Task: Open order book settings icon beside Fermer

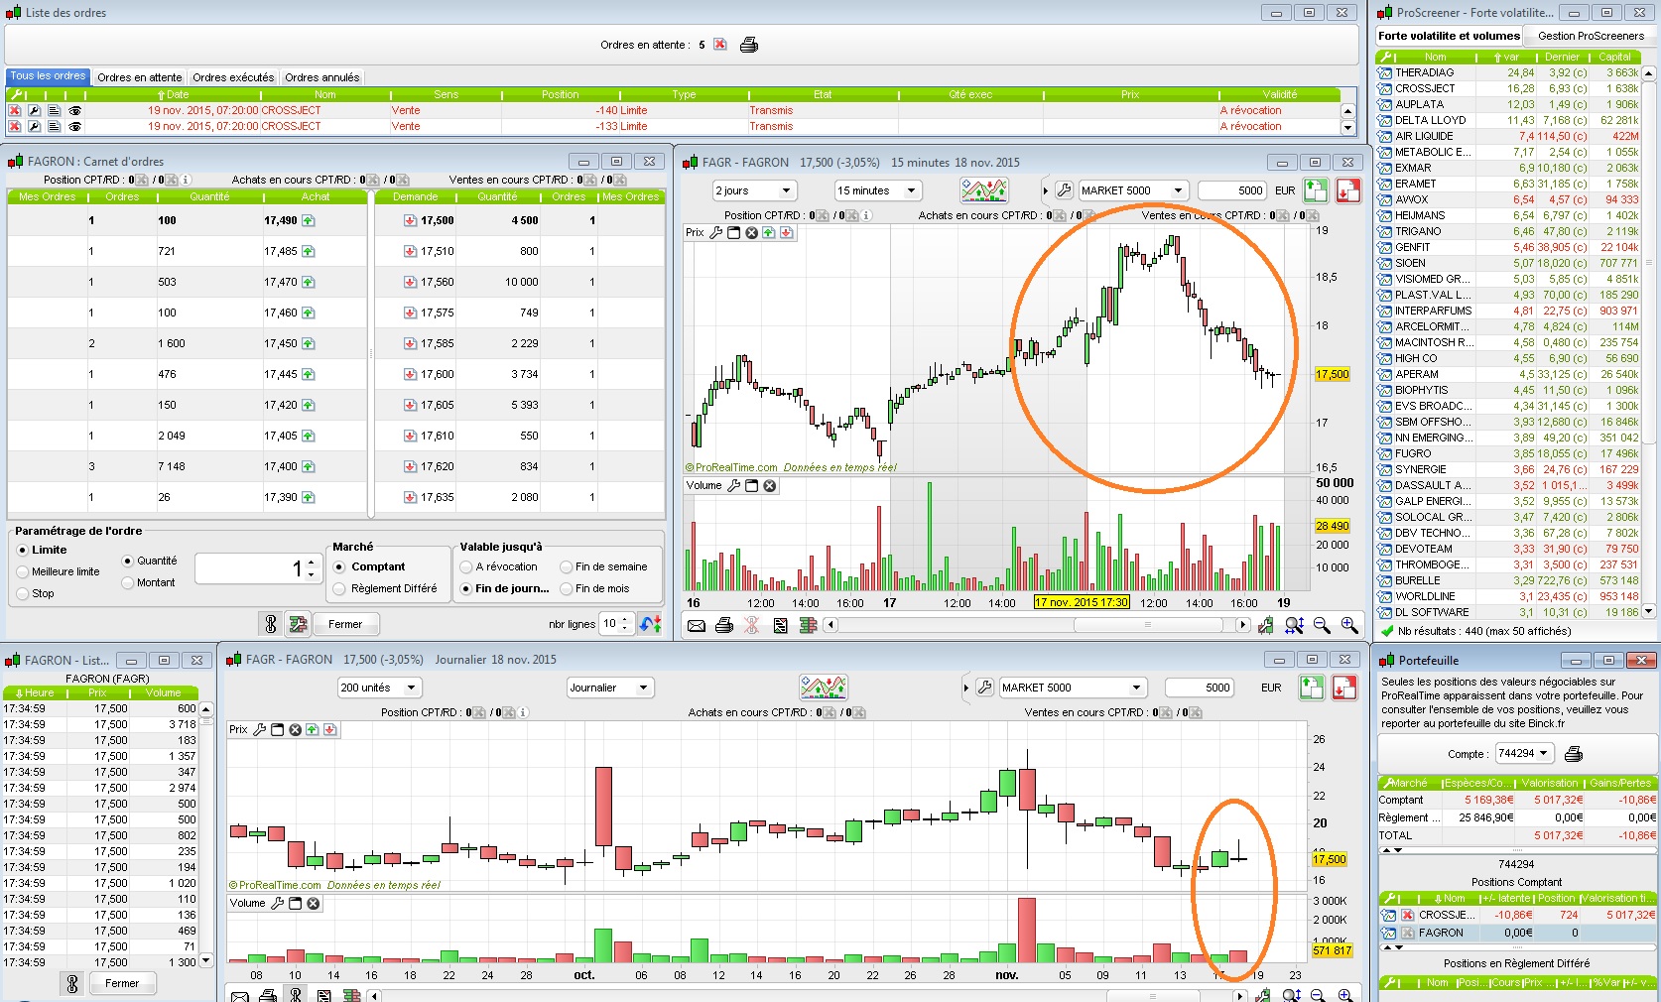Action: tap(298, 624)
